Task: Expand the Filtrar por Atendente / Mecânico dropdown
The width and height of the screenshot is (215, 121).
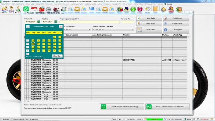Action: [133, 30]
